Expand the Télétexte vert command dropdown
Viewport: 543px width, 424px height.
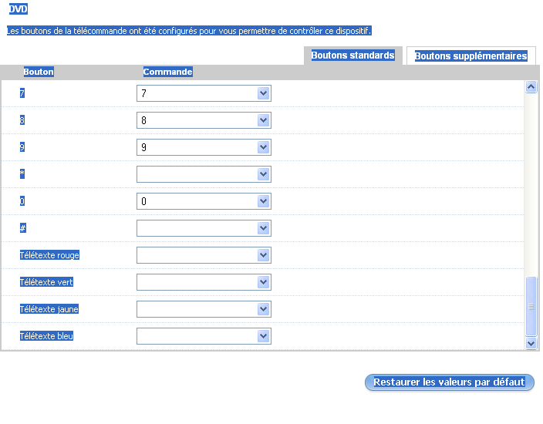pos(263,282)
